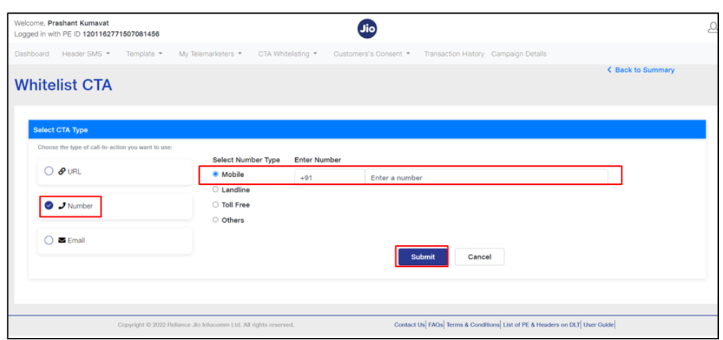Open List of PE & Headers on DLT
Viewport: 723px width, 340px height.
542,325
